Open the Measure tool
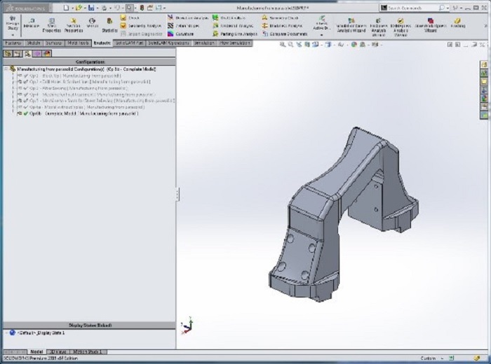 [x=31, y=23]
